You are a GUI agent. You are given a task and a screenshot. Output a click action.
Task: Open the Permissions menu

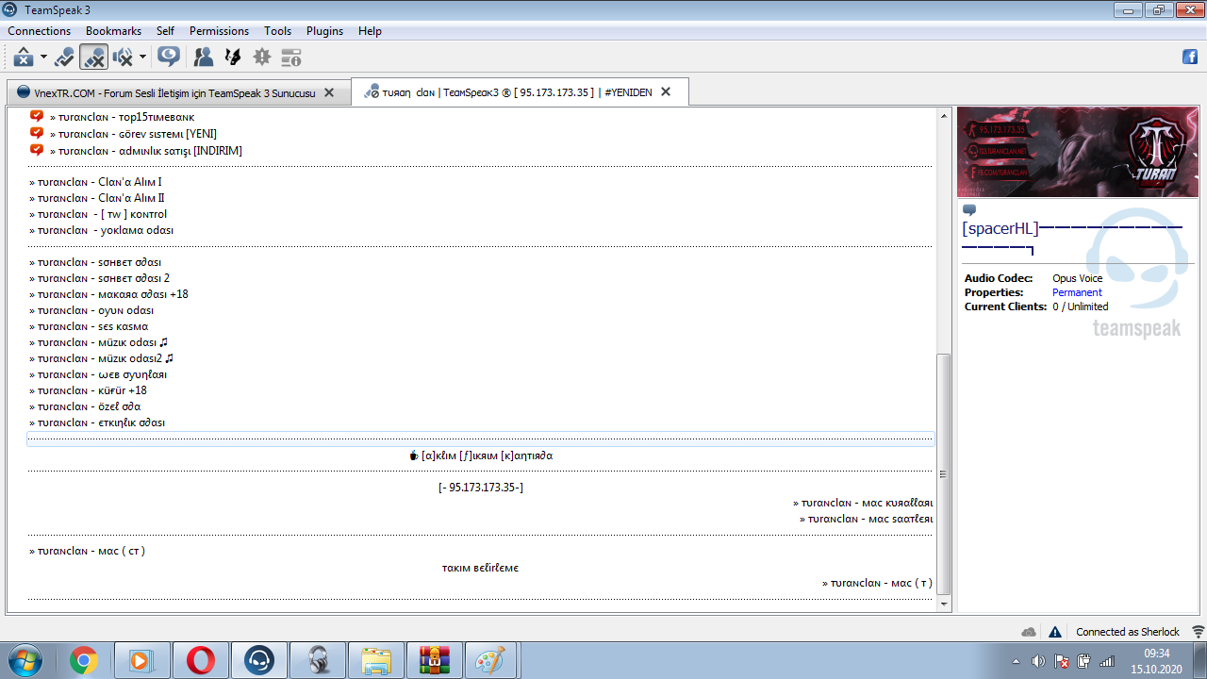point(219,31)
